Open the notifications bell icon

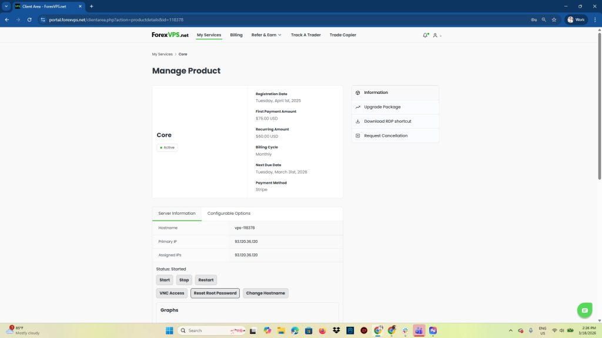pyautogui.click(x=425, y=35)
